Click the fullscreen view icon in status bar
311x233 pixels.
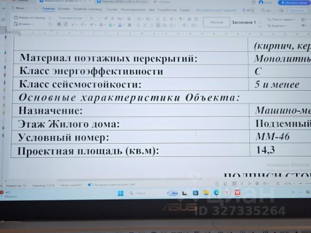tap(277, 183)
